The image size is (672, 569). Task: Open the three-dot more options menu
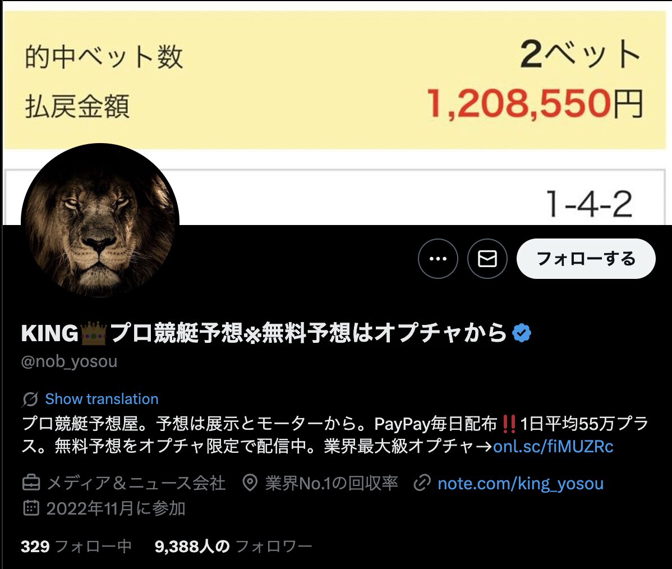[438, 259]
